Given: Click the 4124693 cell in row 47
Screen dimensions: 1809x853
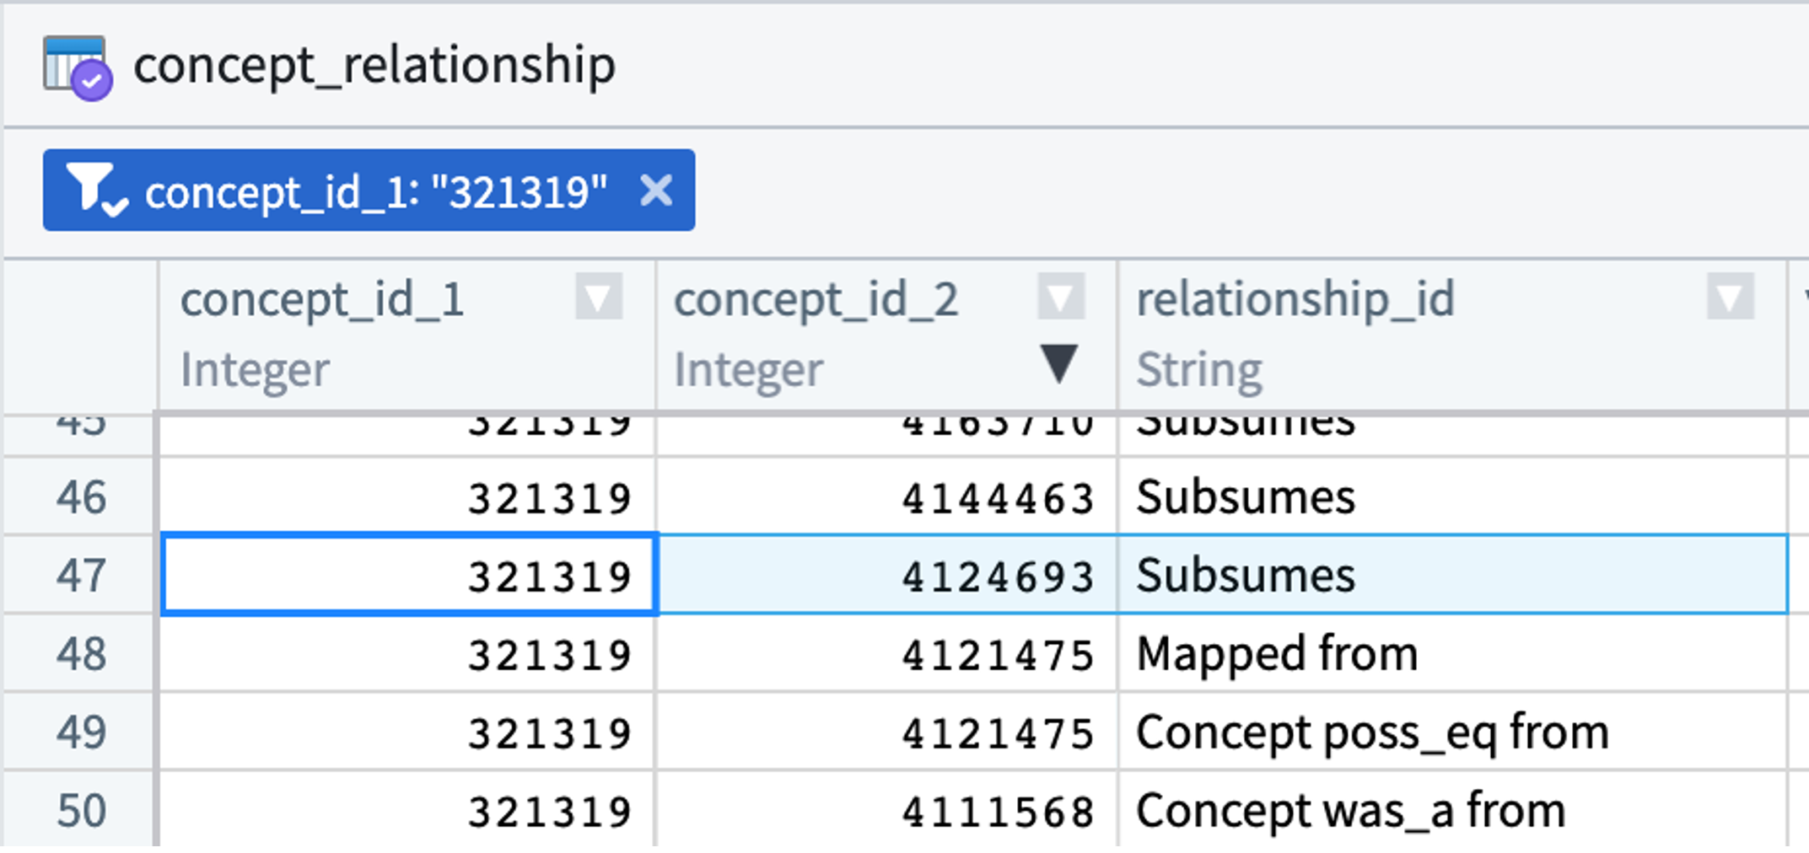Looking at the screenshot, I should (997, 577).
